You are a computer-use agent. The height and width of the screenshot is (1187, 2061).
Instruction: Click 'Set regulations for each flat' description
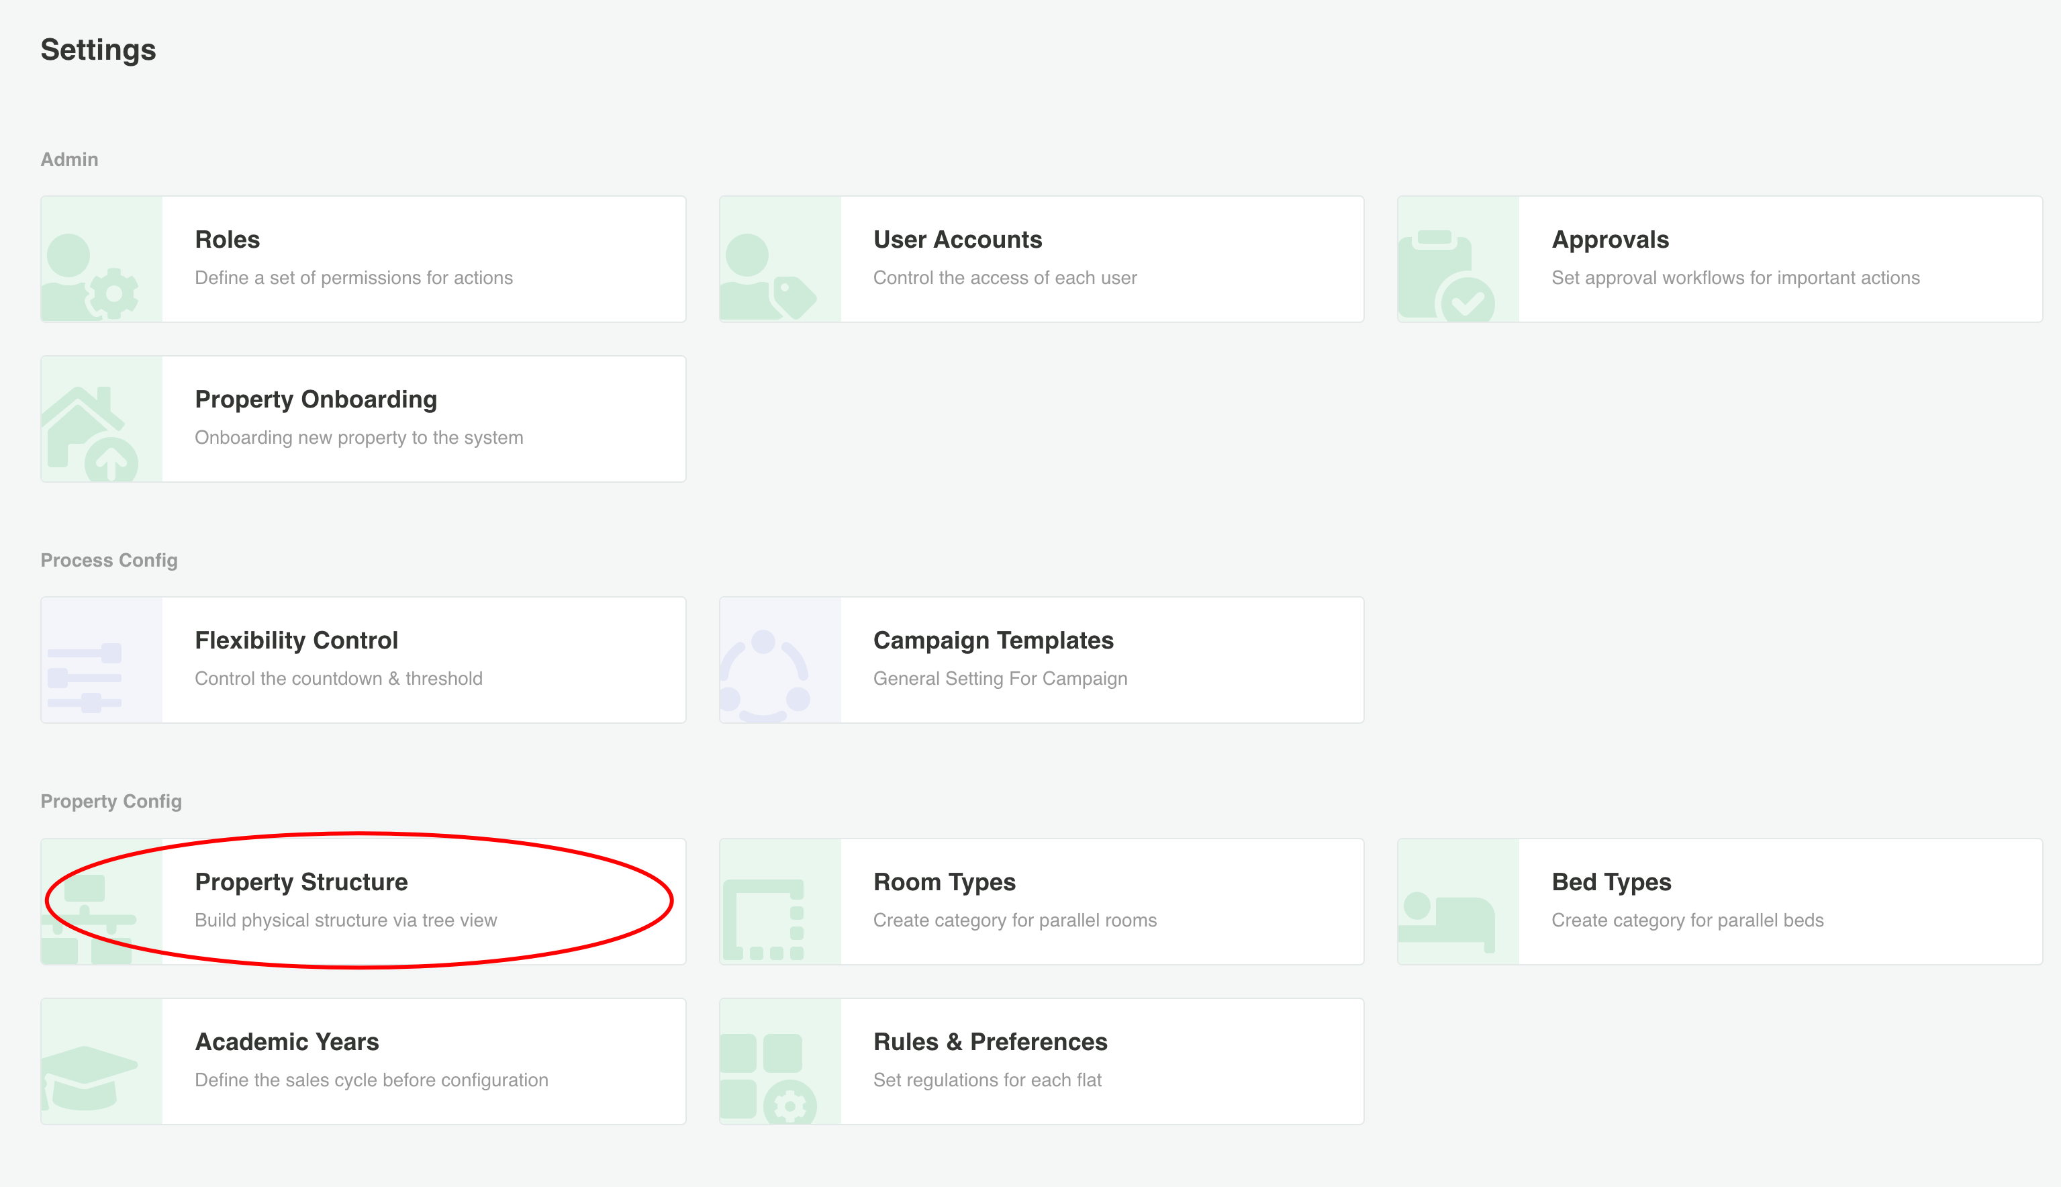click(x=987, y=1080)
